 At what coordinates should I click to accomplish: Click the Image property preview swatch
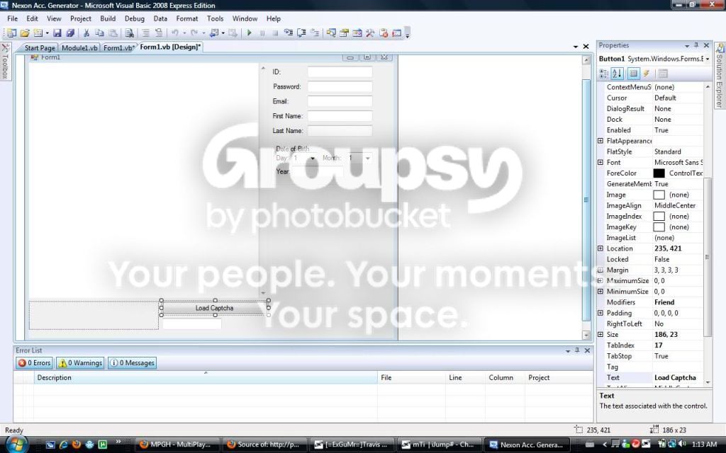pyautogui.click(x=659, y=195)
